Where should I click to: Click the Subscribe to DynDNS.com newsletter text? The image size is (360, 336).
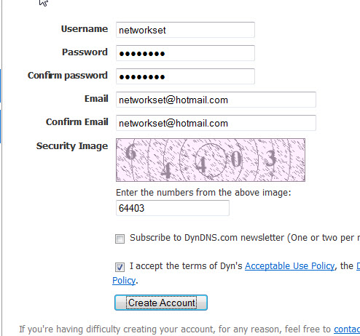pyautogui.click(x=245, y=238)
